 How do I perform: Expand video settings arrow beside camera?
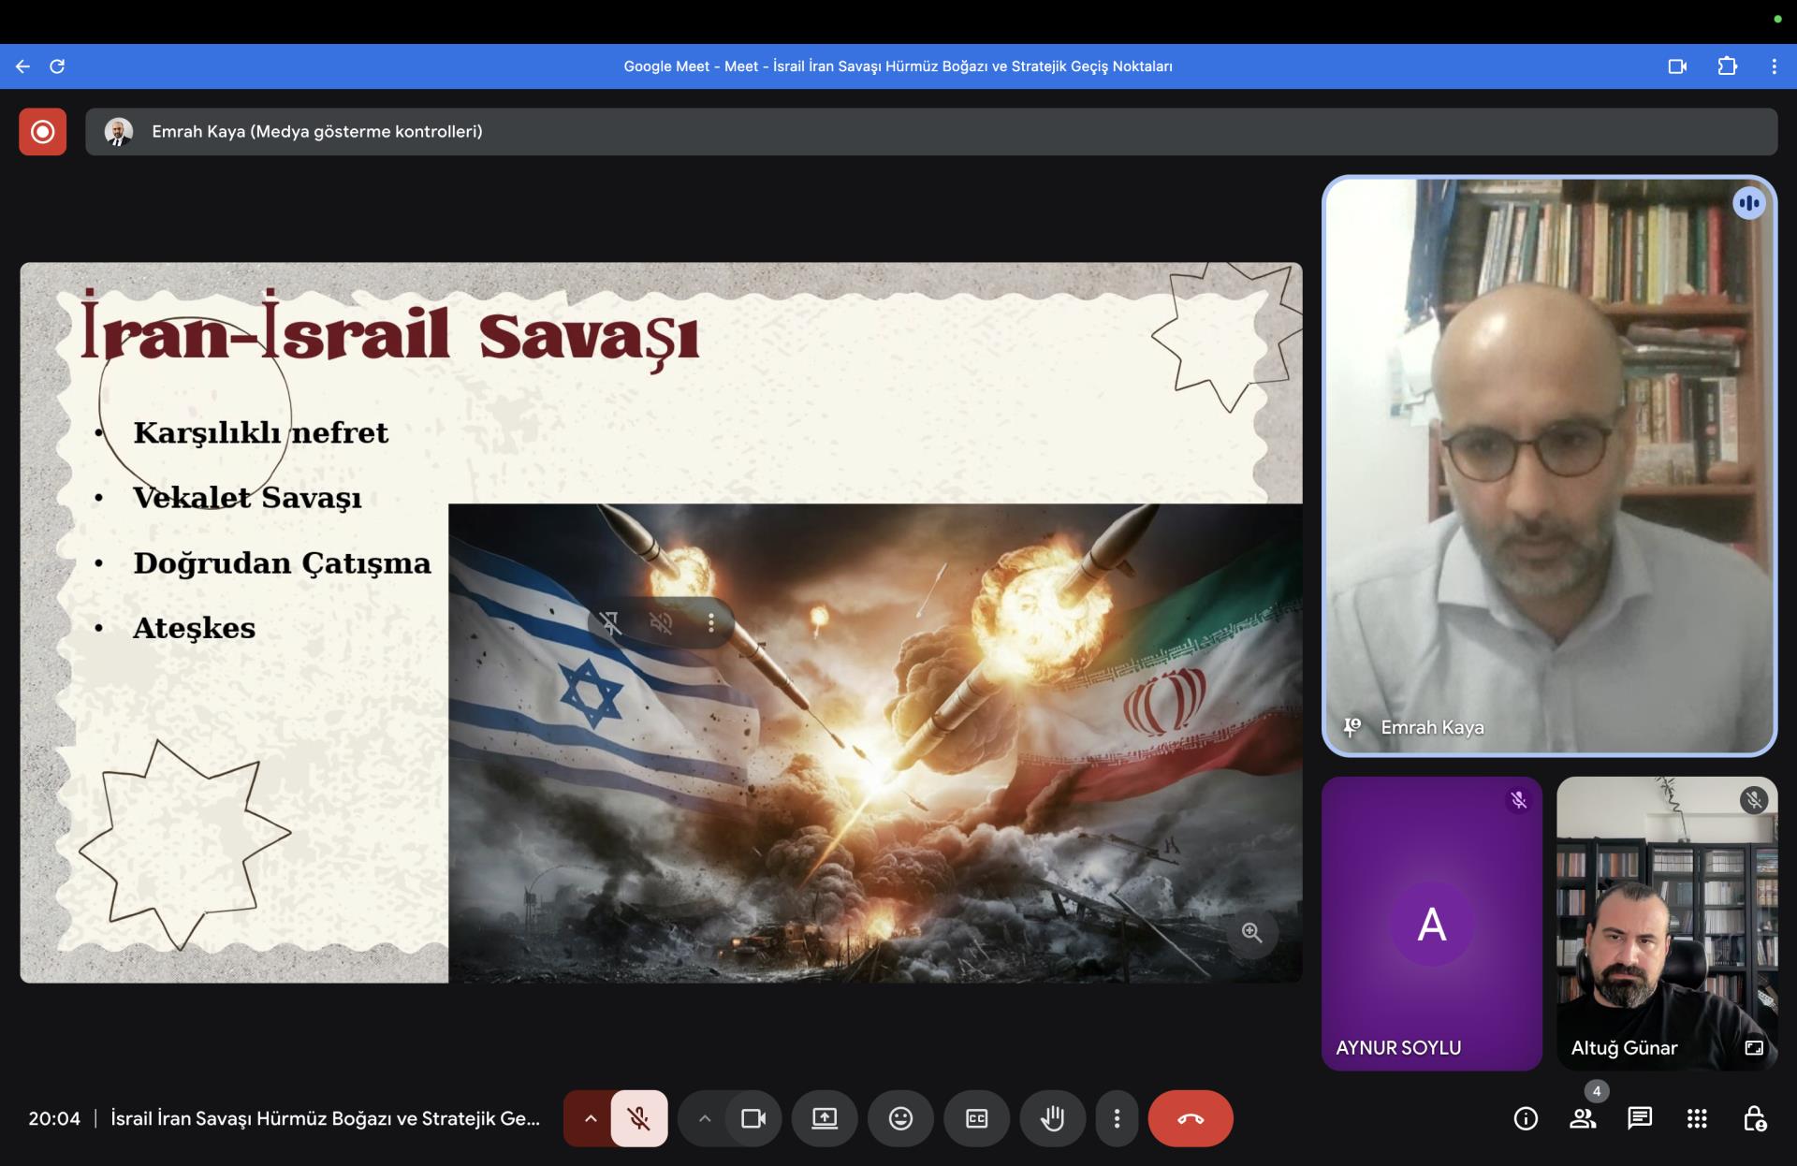click(705, 1118)
